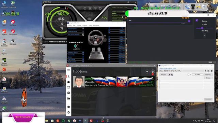218x123 pixels.
Task: Click Play Slow Runner game launcher
Action: point(76,35)
